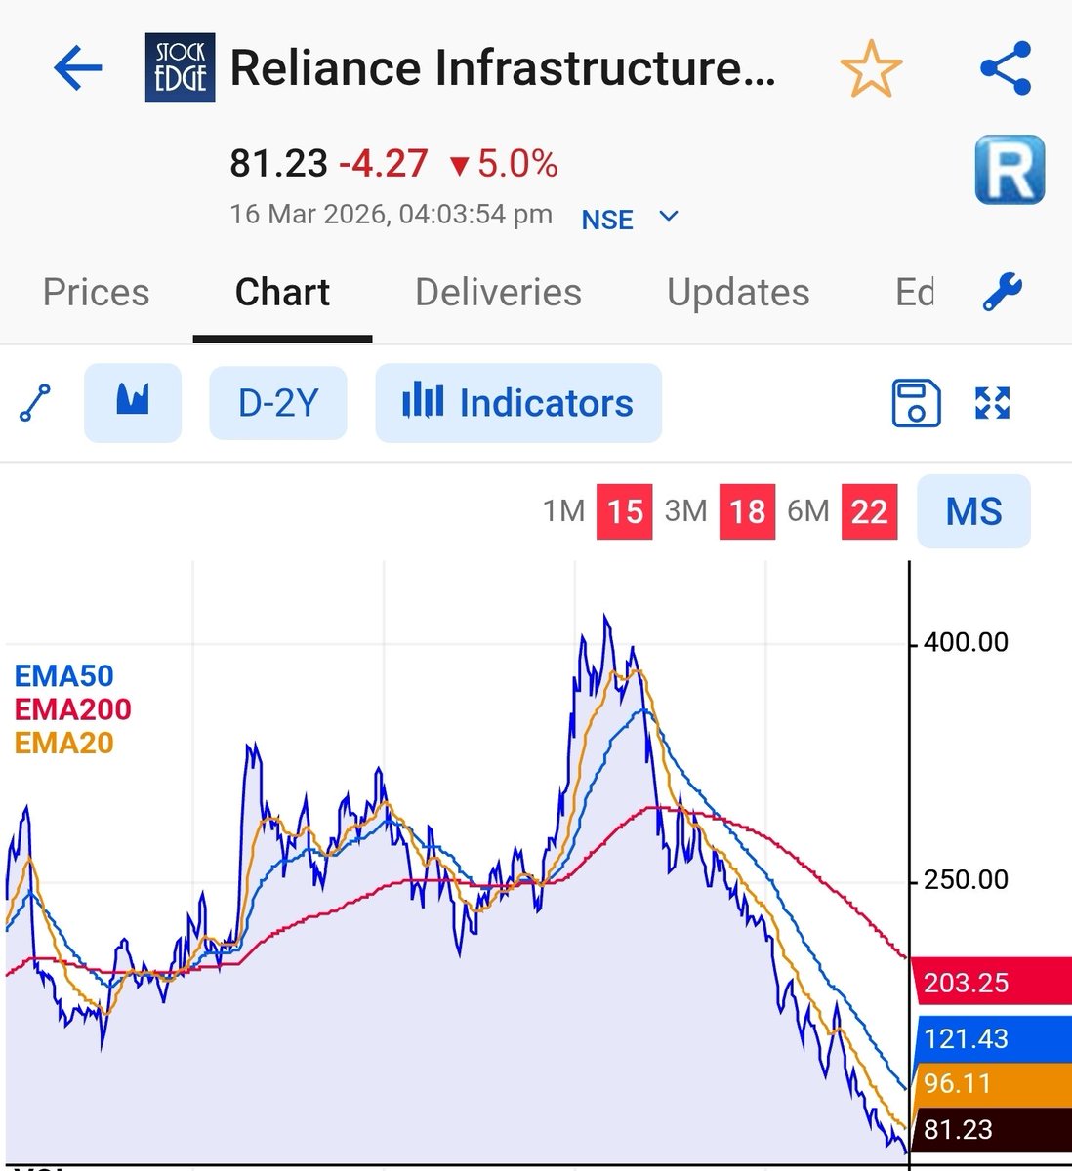Open the StockEdge logo
Image resolution: width=1072 pixels, height=1171 pixels.
click(181, 68)
